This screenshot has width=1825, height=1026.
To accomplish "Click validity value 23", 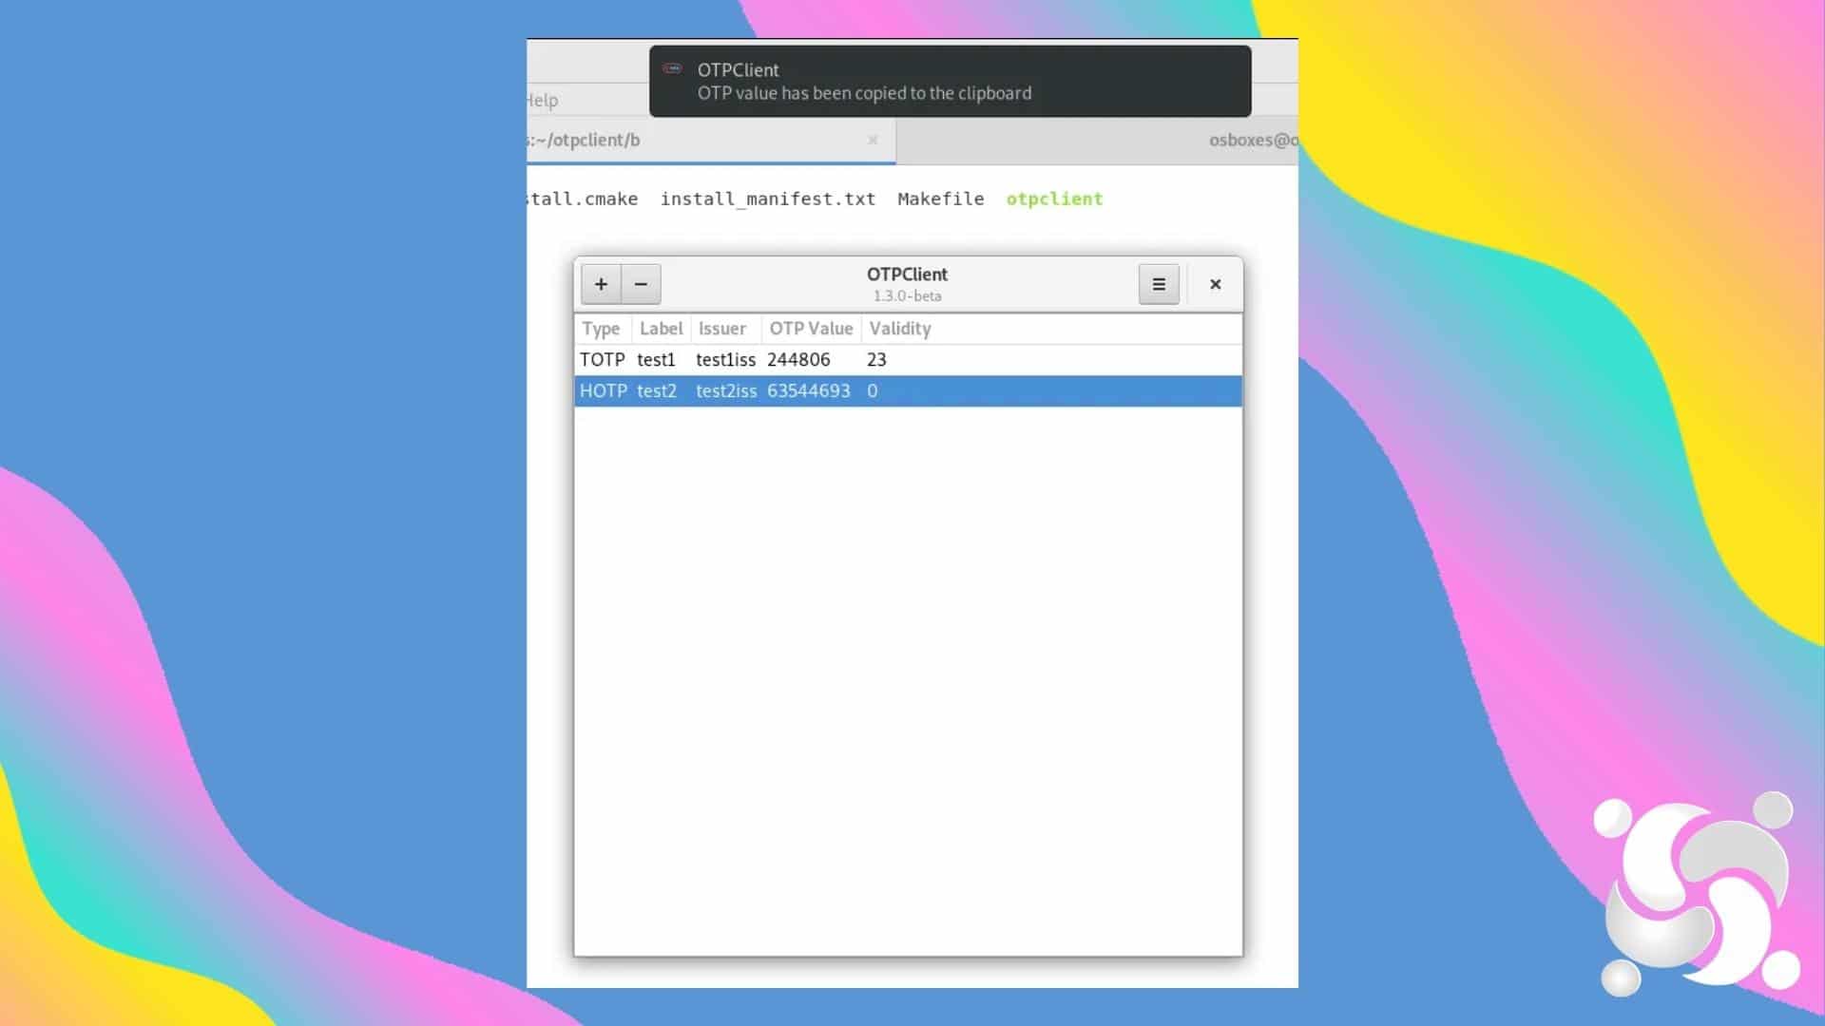I will coord(876,360).
